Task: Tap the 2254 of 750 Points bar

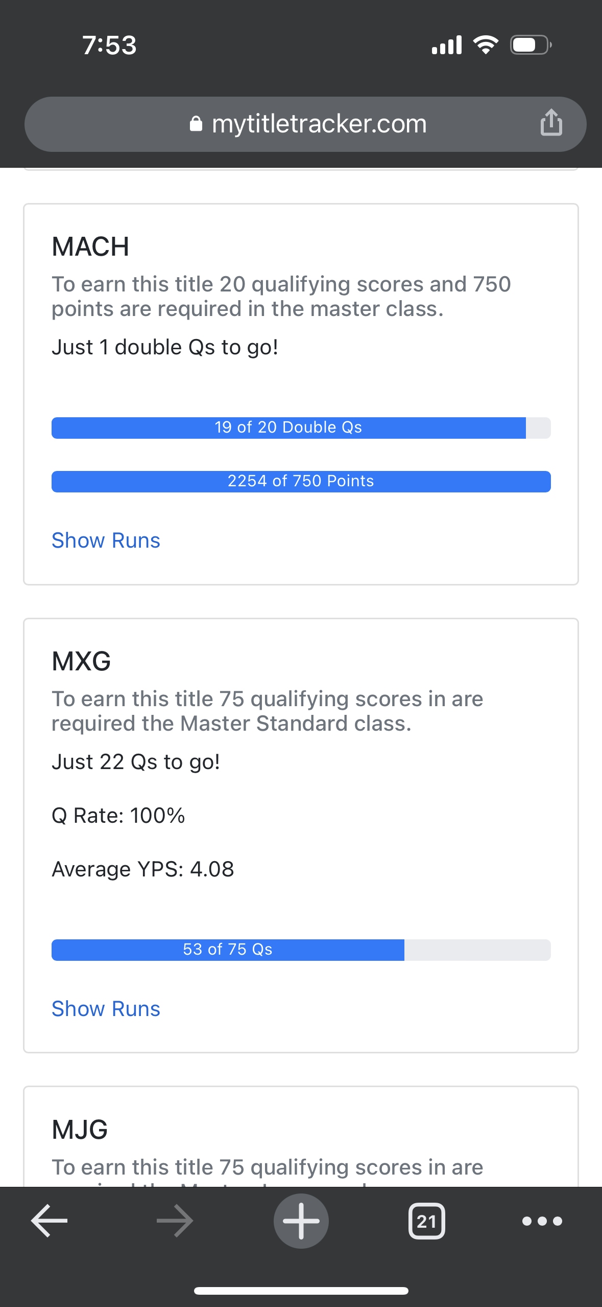Action: coord(301,481)
